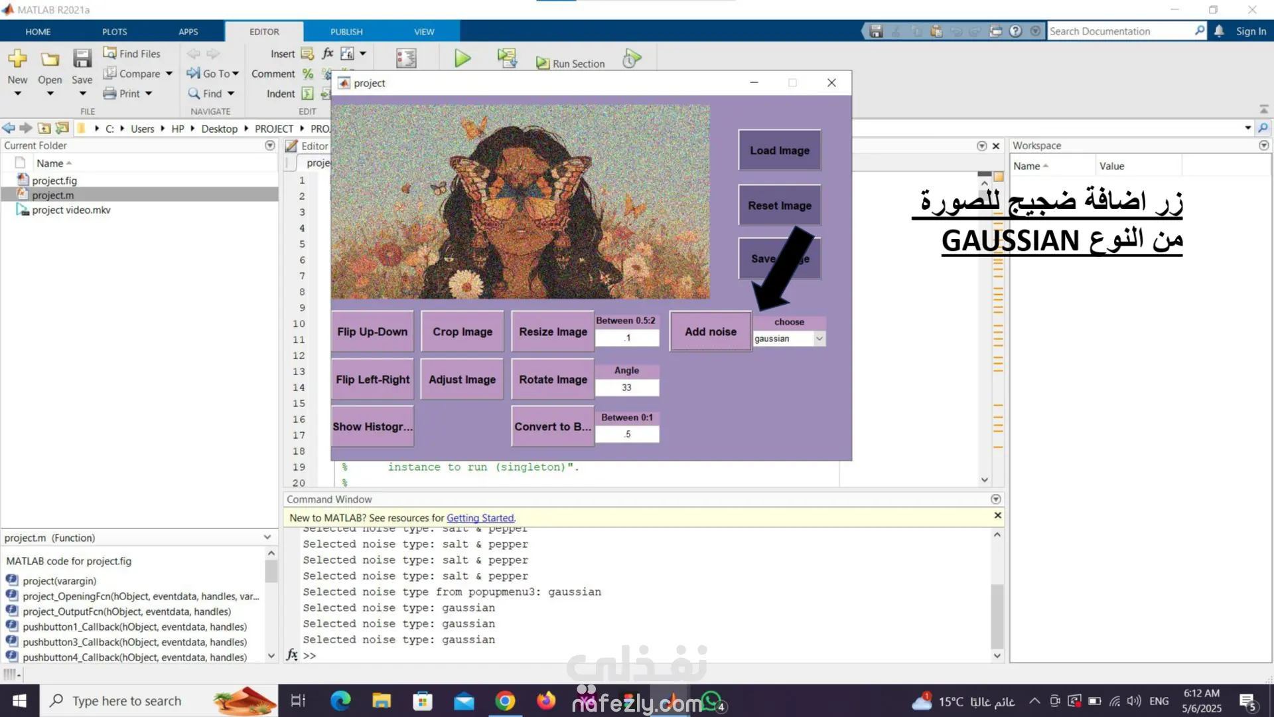
Task: Click the Show Histogram button
Action: (x=372, y=426)
